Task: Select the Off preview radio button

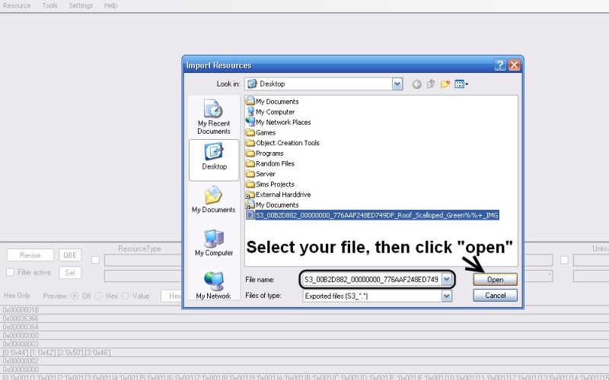Action: (75, 296)
